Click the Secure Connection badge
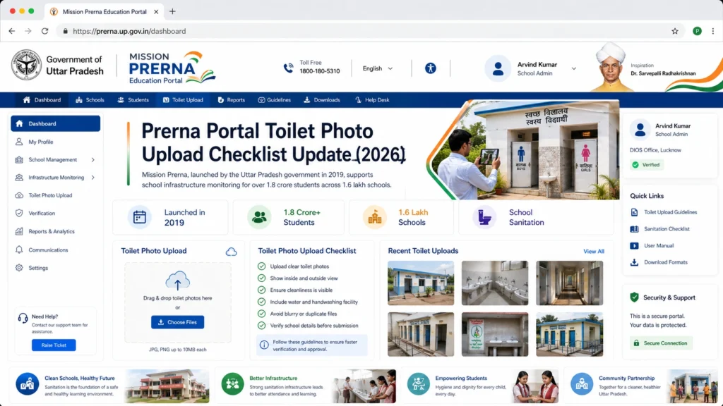Viewport: 723px width, 406px height. [661, 343]
